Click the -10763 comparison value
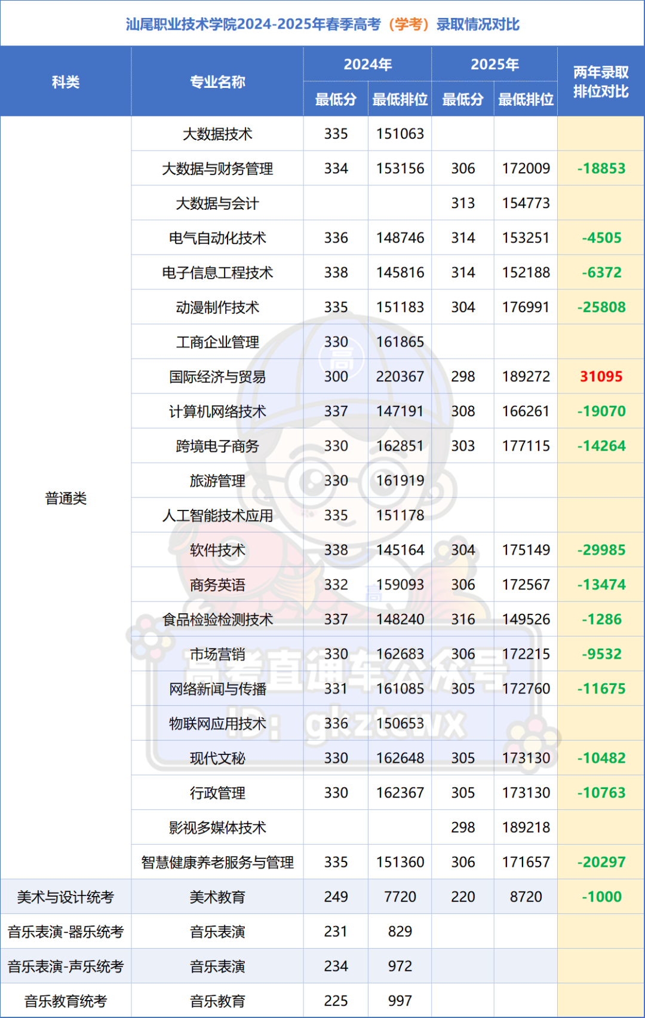The width and height of the screenshot is (645, 1018). [601, 793]
